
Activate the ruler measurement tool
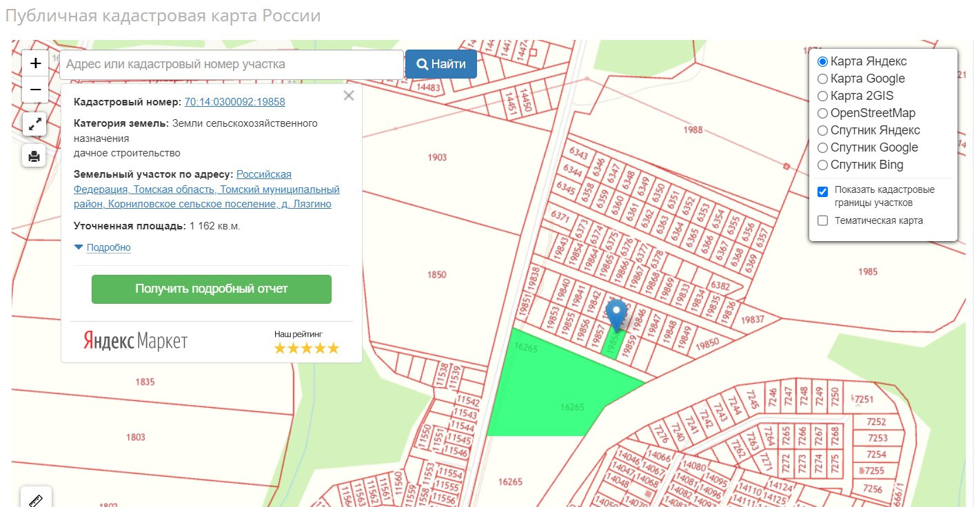pyautogui.click(x=36, y=499)
